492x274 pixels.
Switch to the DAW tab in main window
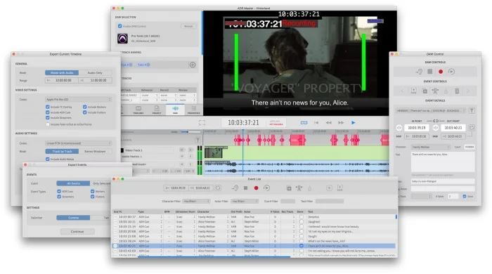tap(175, 110)
